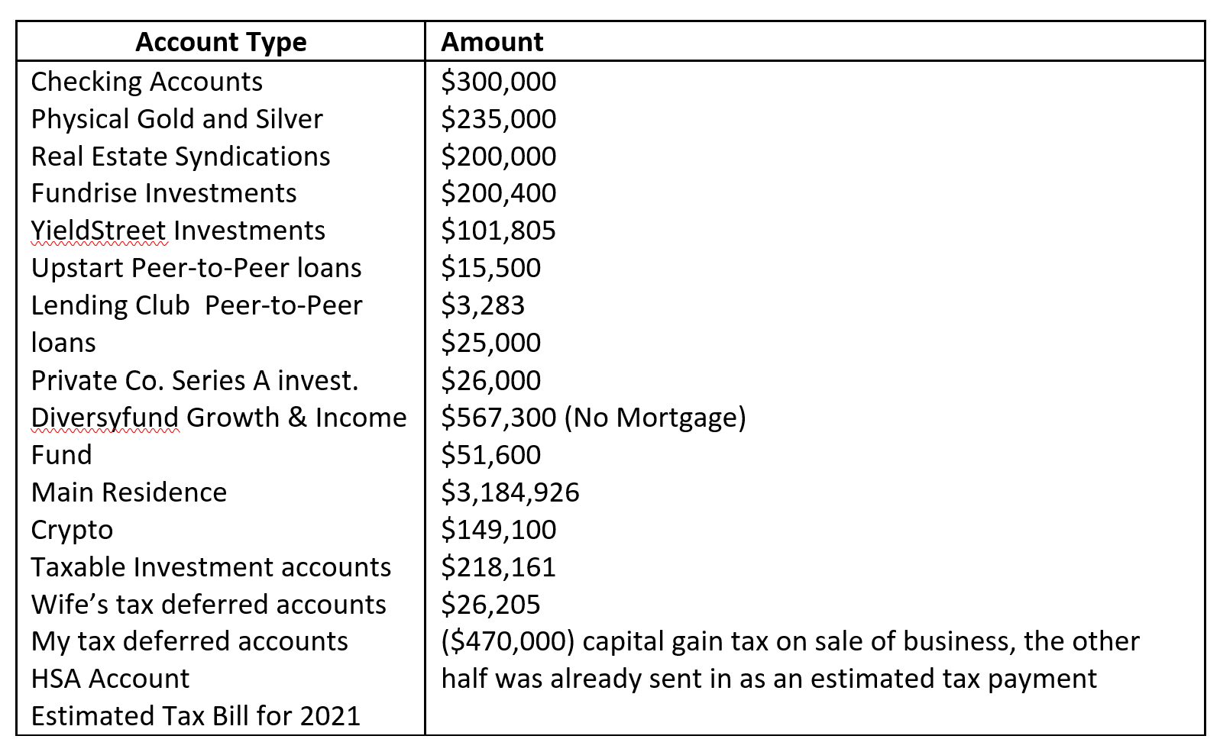Click the $300,000 amount value

[499, 82]
